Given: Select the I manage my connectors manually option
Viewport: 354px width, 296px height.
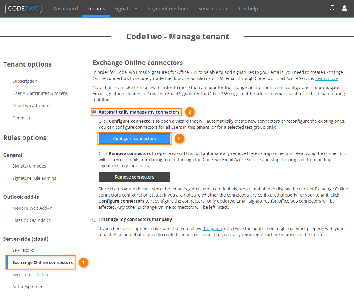Looking at the screenshot, I should (x=95, y=219).
